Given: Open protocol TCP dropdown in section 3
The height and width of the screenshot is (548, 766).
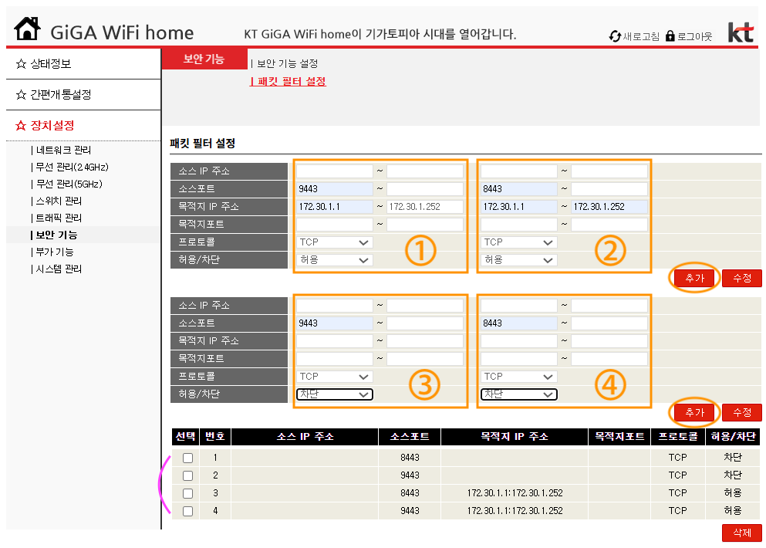Looking at the screenshot, I should (334, 377).
